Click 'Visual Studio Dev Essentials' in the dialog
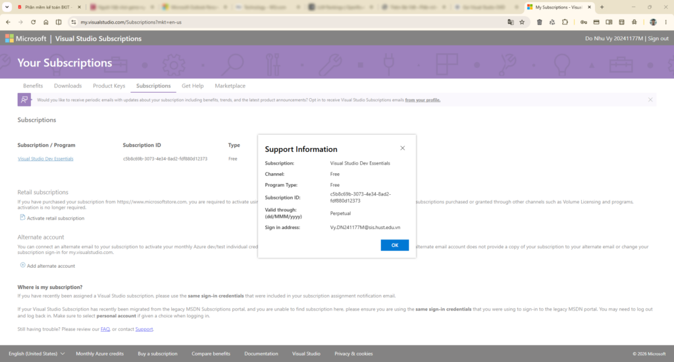Viewport: 674px width, 362px height. [360, 163]
